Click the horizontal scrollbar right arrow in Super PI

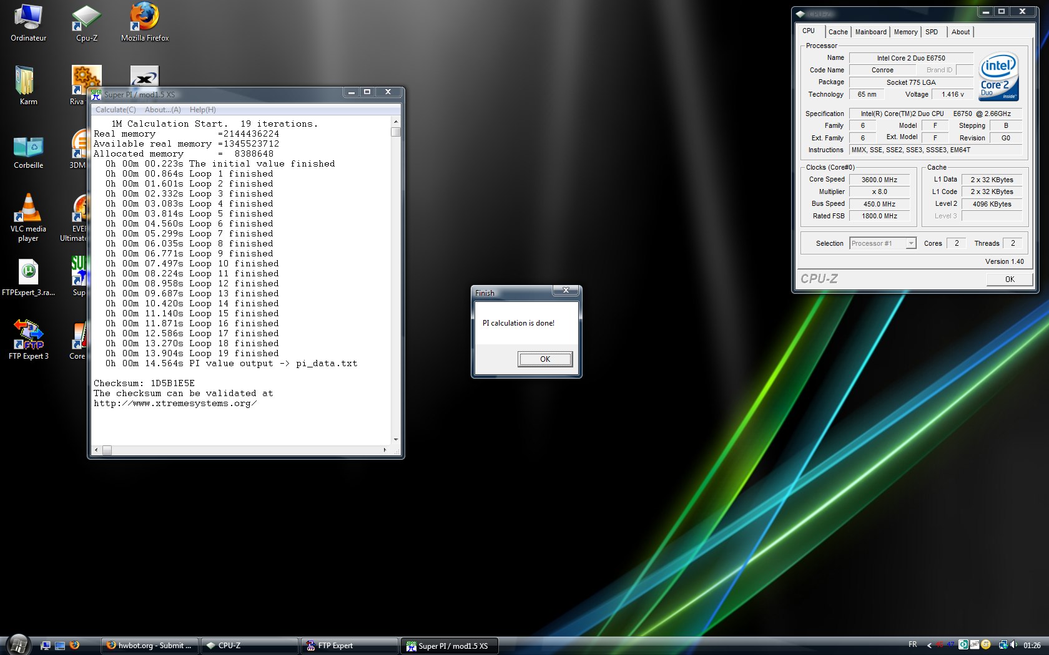[385, 450]
